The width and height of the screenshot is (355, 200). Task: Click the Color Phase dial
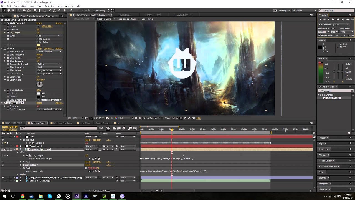[x=40, y=85]
